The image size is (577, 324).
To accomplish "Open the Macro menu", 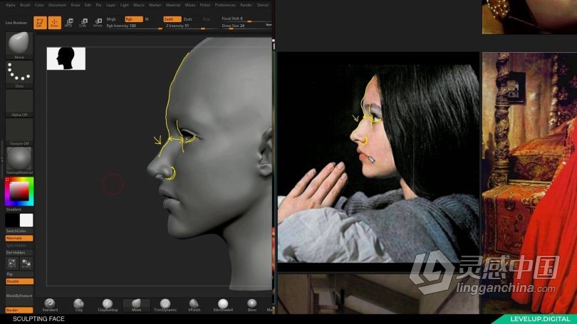I will pyautogui.click(x=139, y=5).
